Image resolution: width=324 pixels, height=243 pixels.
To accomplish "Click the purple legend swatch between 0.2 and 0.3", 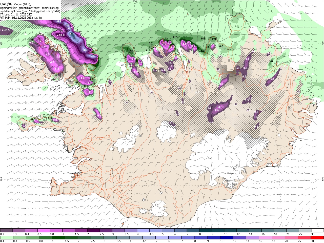I will click(x=6, y=231).
